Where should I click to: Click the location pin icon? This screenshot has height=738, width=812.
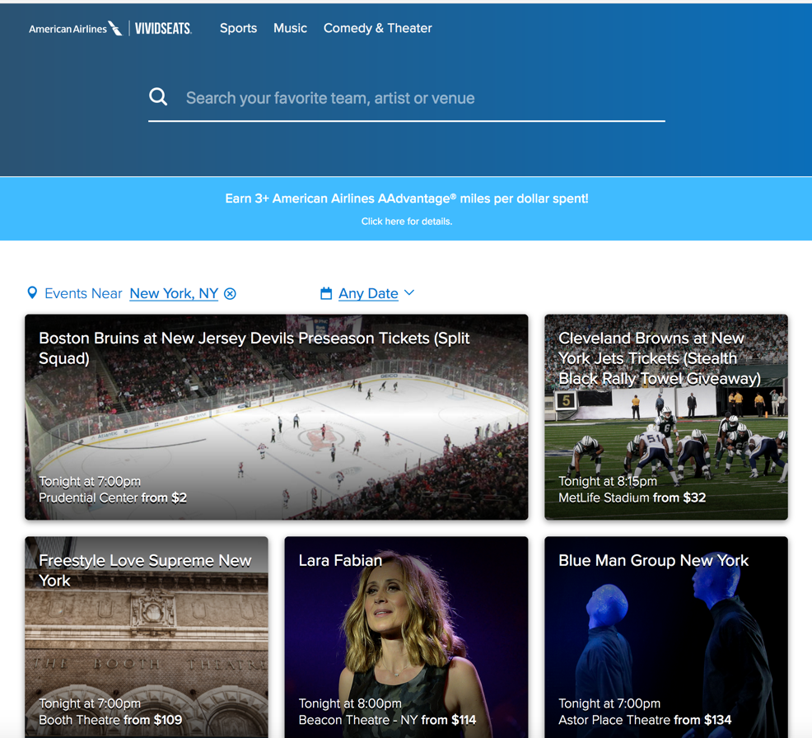pyautogui.click(x=32, y=293)
